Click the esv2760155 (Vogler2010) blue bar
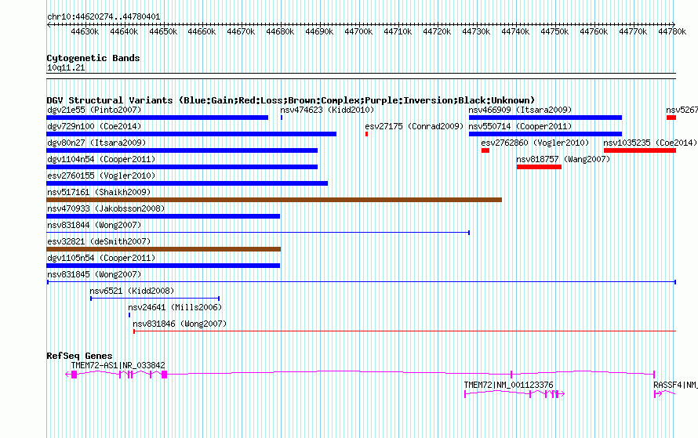 pos(187,183)
